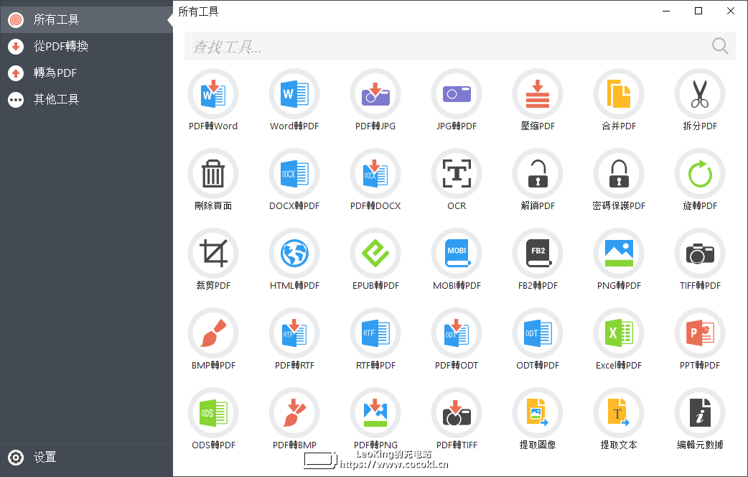Screen dimensions: 748x477
Task: Maximize the application window
Action: (x=698, y=11)
